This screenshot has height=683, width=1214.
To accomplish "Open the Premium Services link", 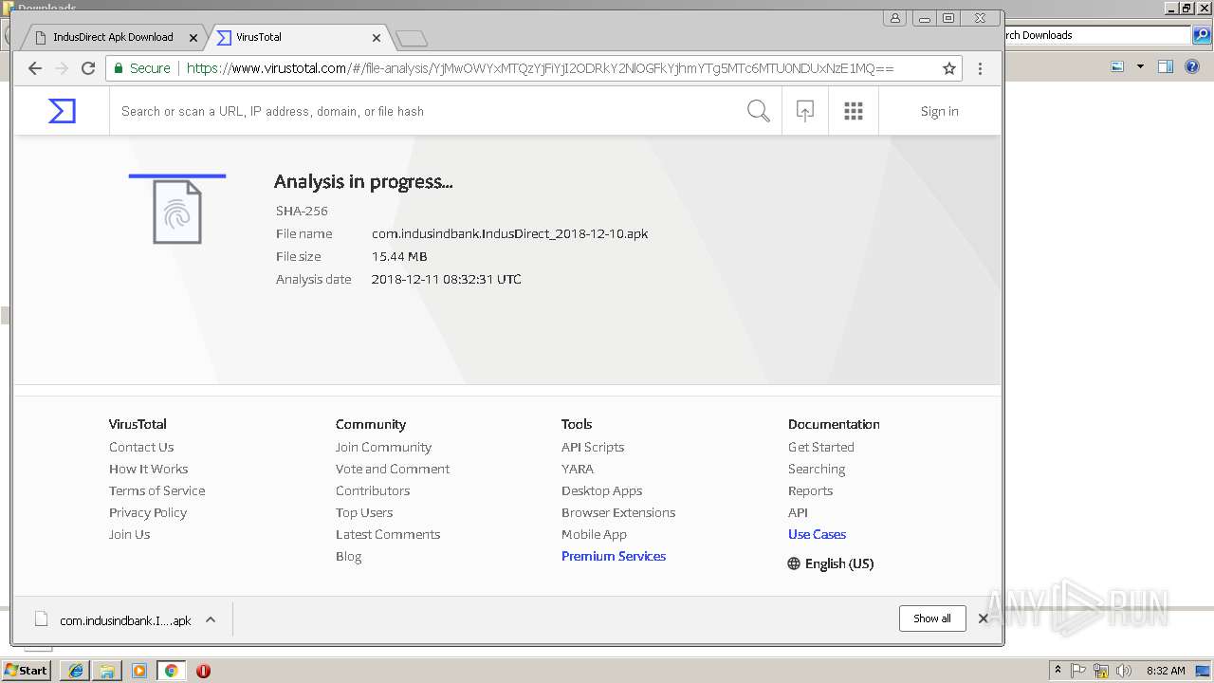I will (614, 556).
